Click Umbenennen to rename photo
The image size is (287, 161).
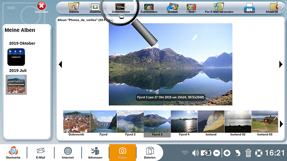pyautogui.click(x=121, y=8)
